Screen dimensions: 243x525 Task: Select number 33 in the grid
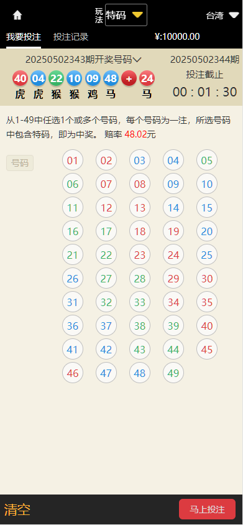(140, 302)
